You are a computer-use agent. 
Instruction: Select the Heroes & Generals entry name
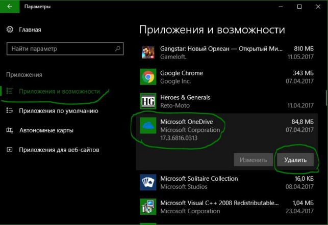[185, 97]
